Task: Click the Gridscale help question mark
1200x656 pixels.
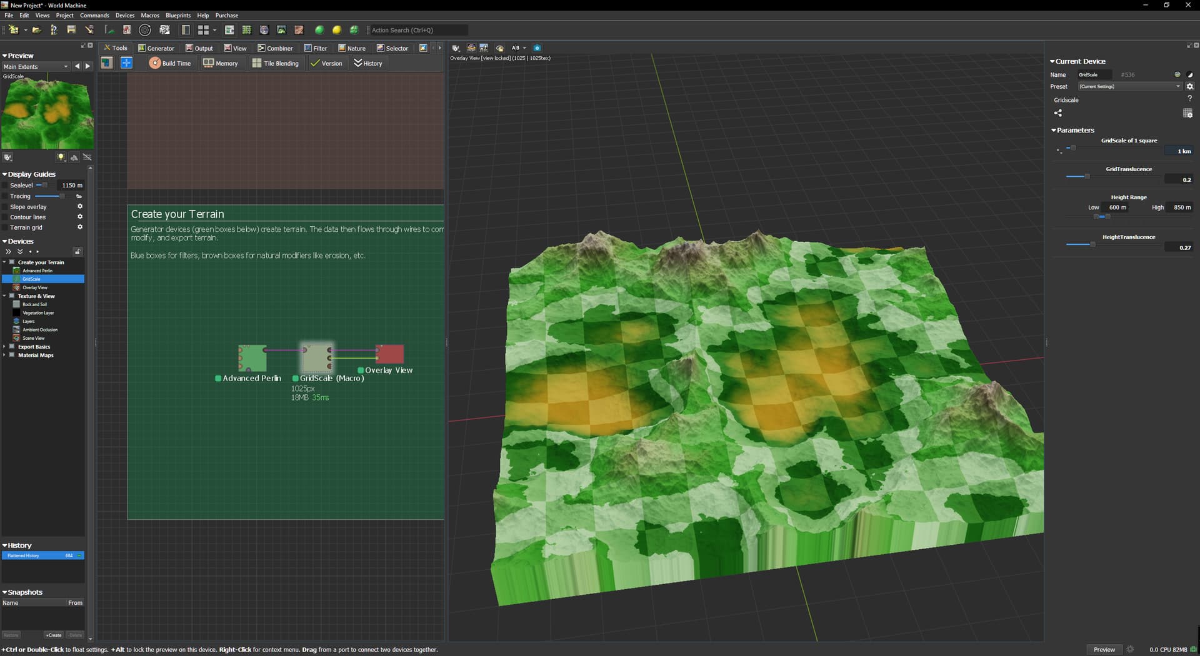Action: 1189,99
